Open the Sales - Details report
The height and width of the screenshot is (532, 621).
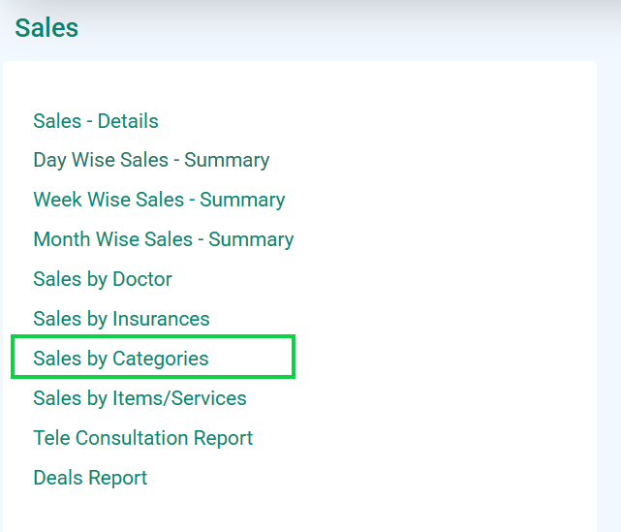point(96,121)
